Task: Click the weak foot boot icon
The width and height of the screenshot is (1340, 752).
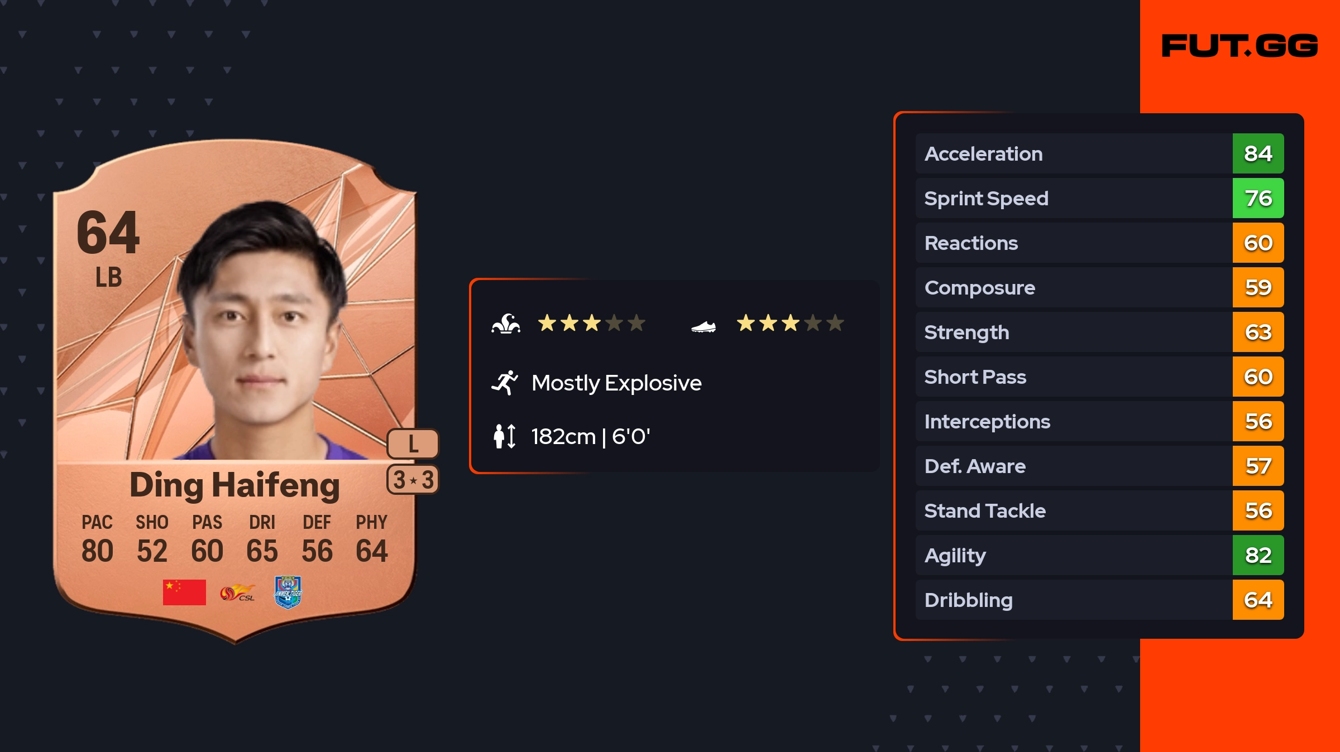Action: click(703, 326)
